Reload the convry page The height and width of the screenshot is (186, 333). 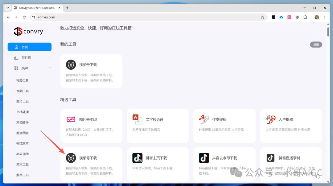tap(24, 17)
